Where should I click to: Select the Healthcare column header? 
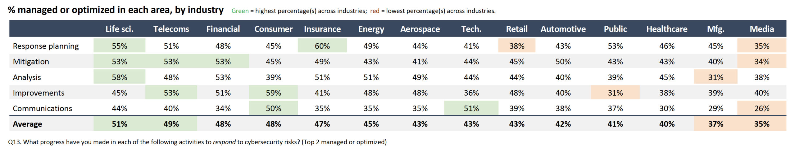[x=667, y=29]
